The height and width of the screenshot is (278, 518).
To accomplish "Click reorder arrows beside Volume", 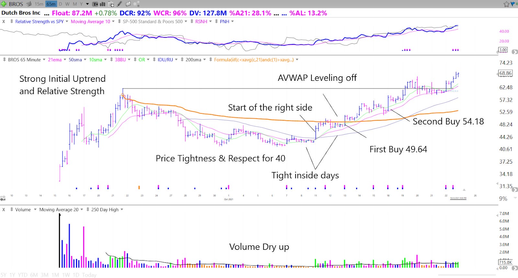I will click(x=12, y=209).
